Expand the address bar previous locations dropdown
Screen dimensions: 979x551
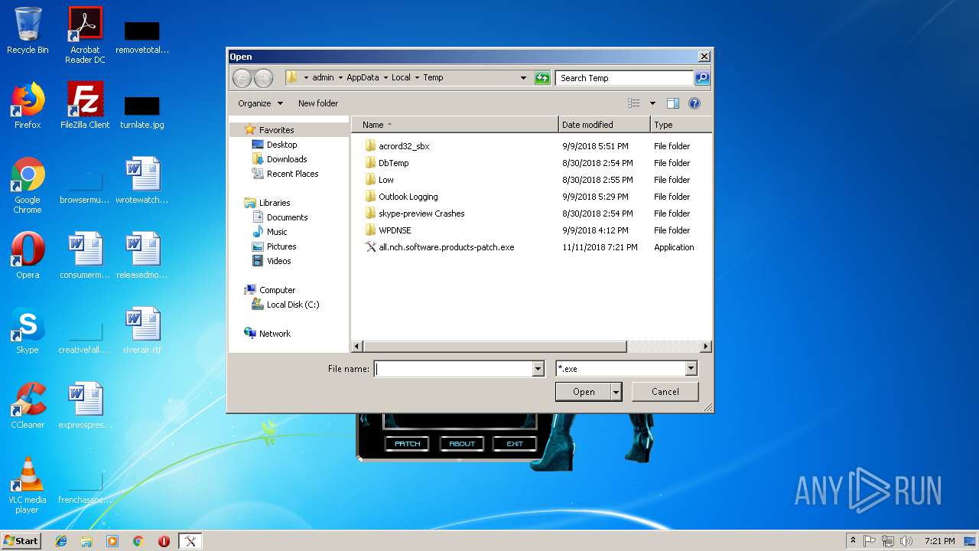(523, 78)
